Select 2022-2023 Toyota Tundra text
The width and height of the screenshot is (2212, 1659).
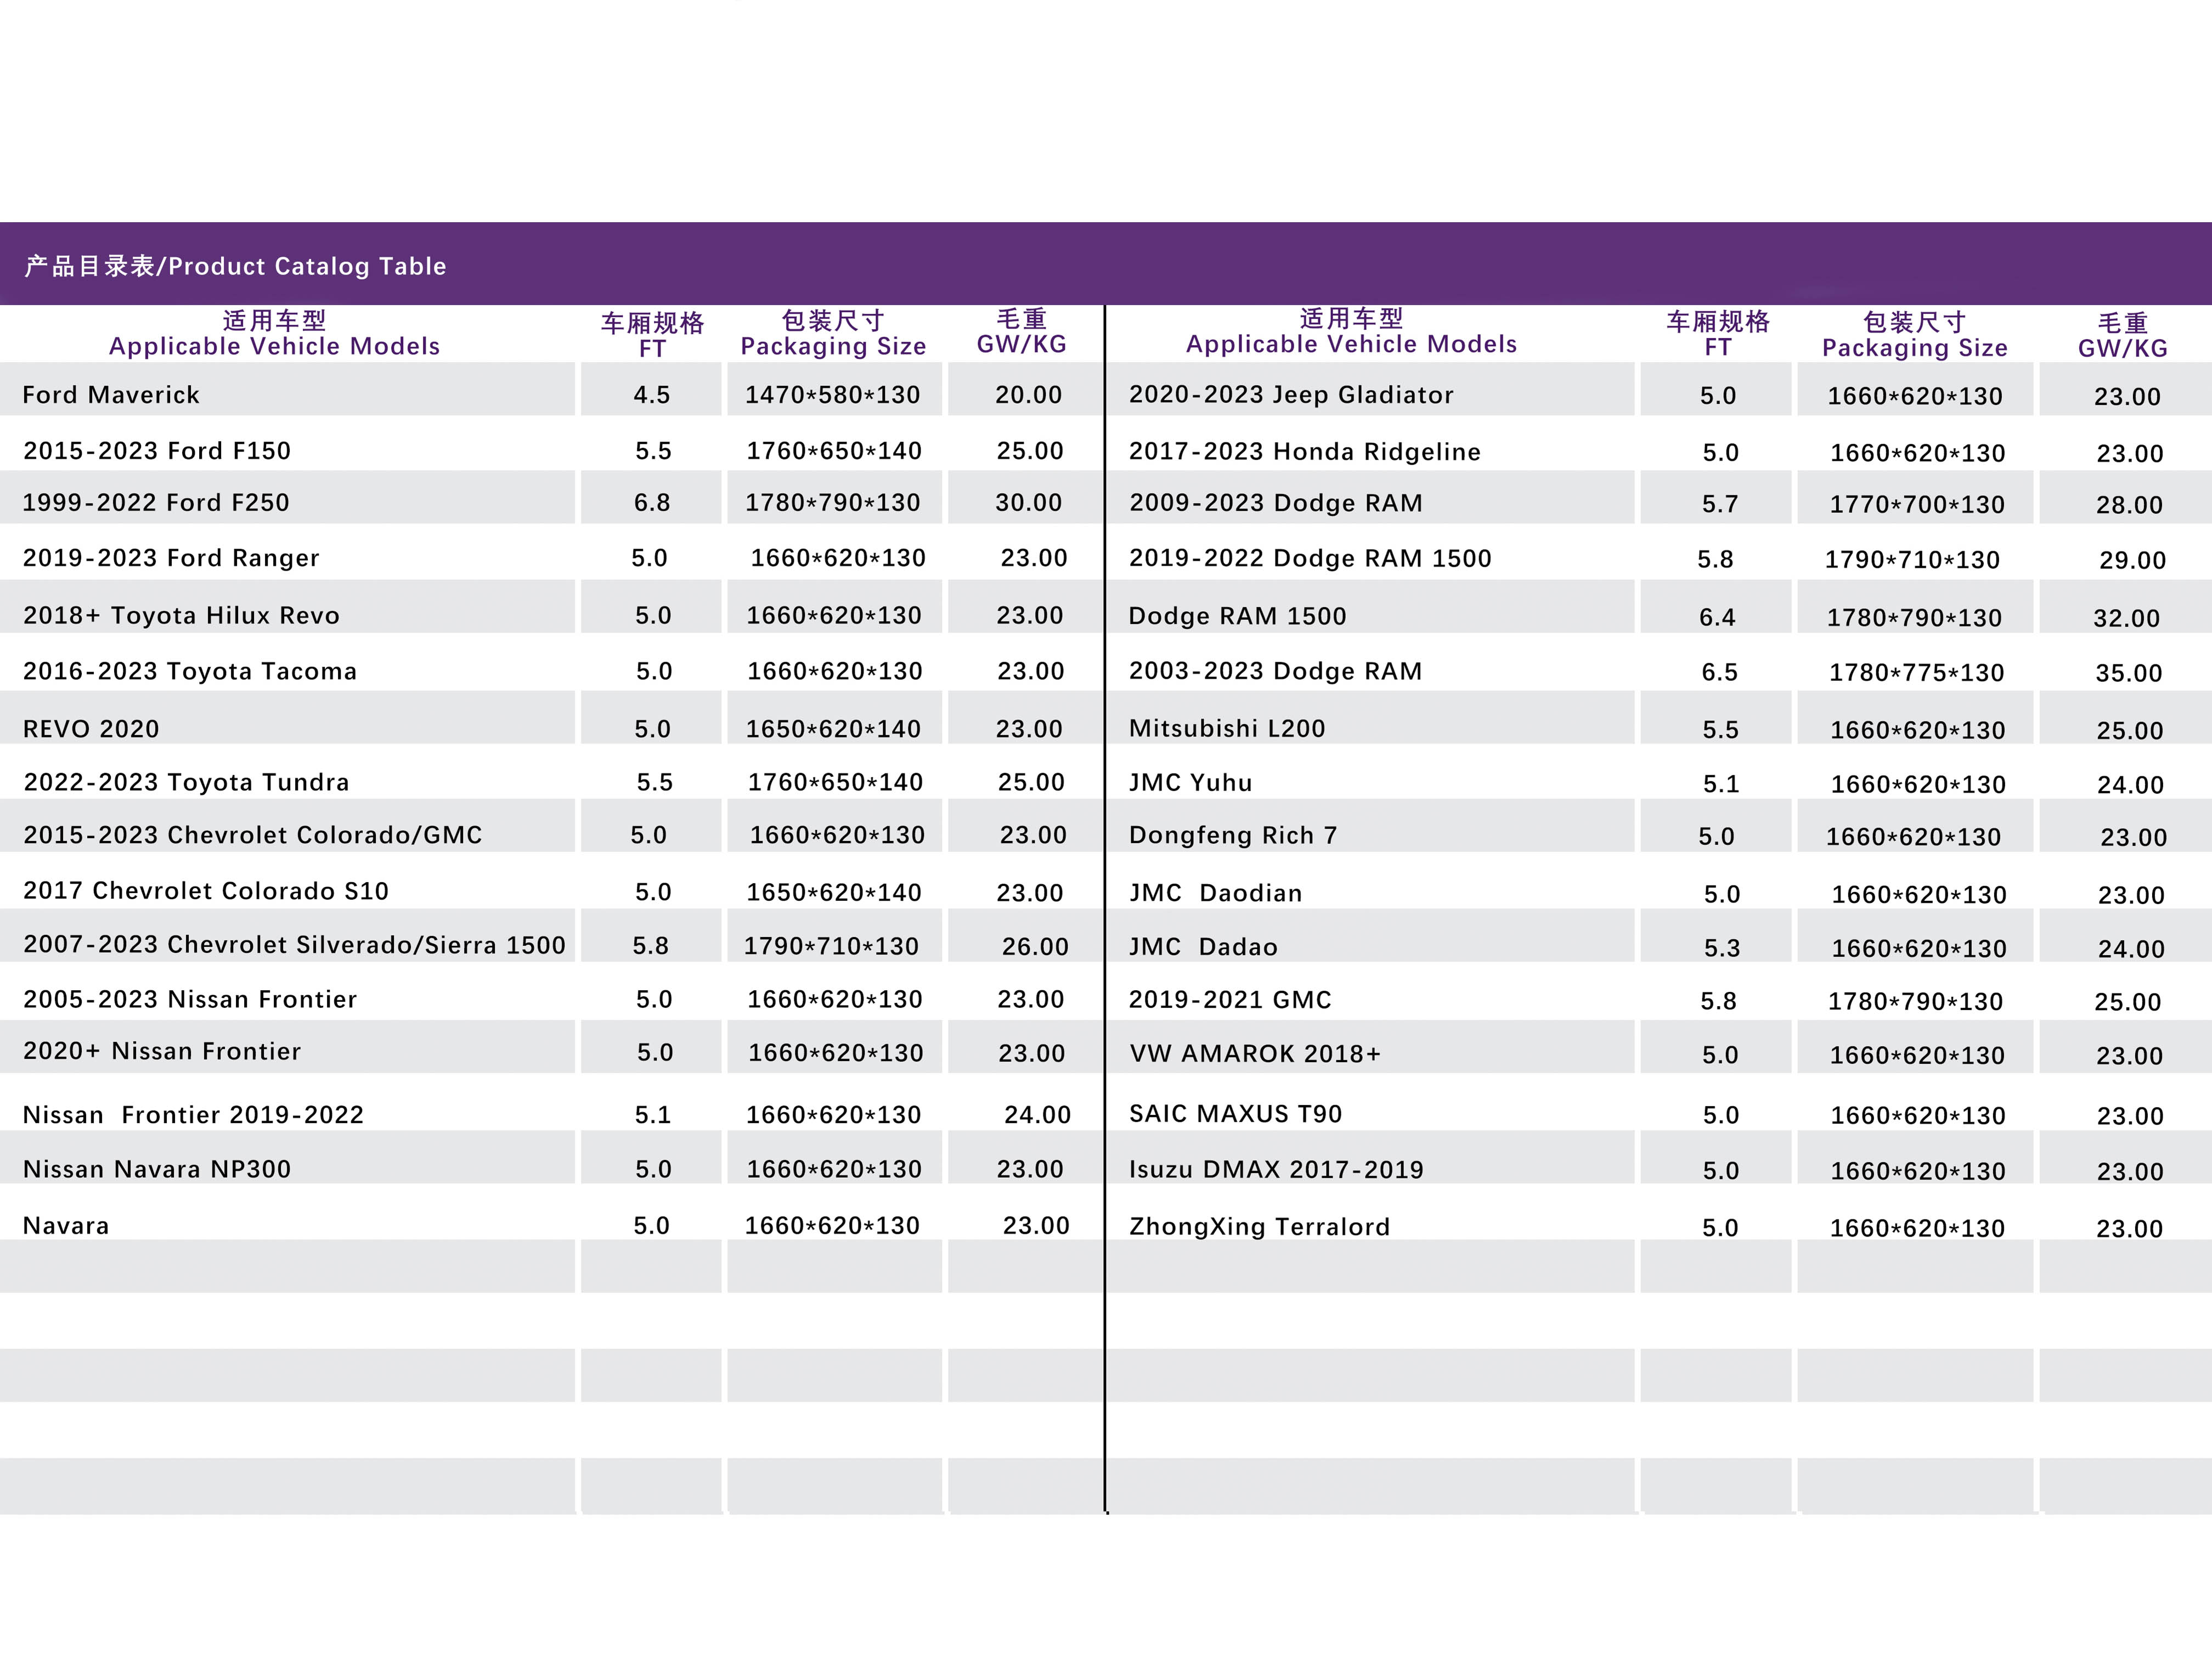(x=186, y=782)
